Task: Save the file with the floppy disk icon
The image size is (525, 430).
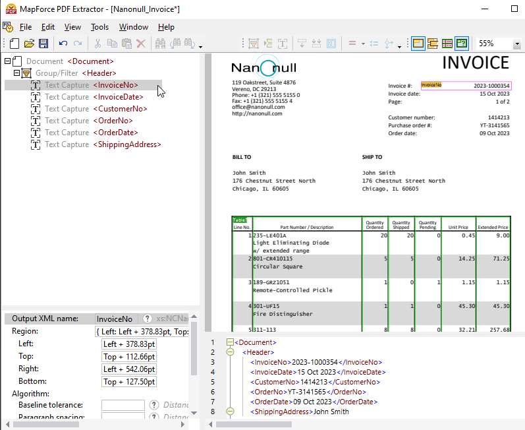Action: click(43, 44)
